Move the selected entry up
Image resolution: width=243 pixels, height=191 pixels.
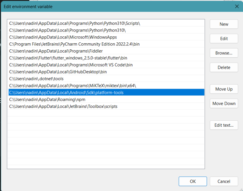224,89
